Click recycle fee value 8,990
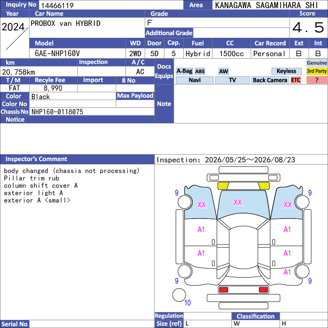 (x=53, y=88)
